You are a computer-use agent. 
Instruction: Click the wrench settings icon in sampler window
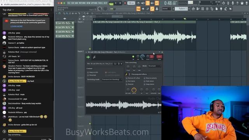pos(94,57)
